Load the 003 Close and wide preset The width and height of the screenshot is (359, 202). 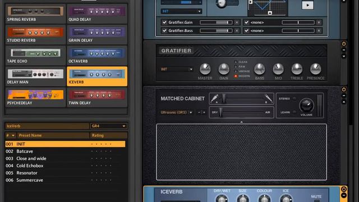pos(65,158)
